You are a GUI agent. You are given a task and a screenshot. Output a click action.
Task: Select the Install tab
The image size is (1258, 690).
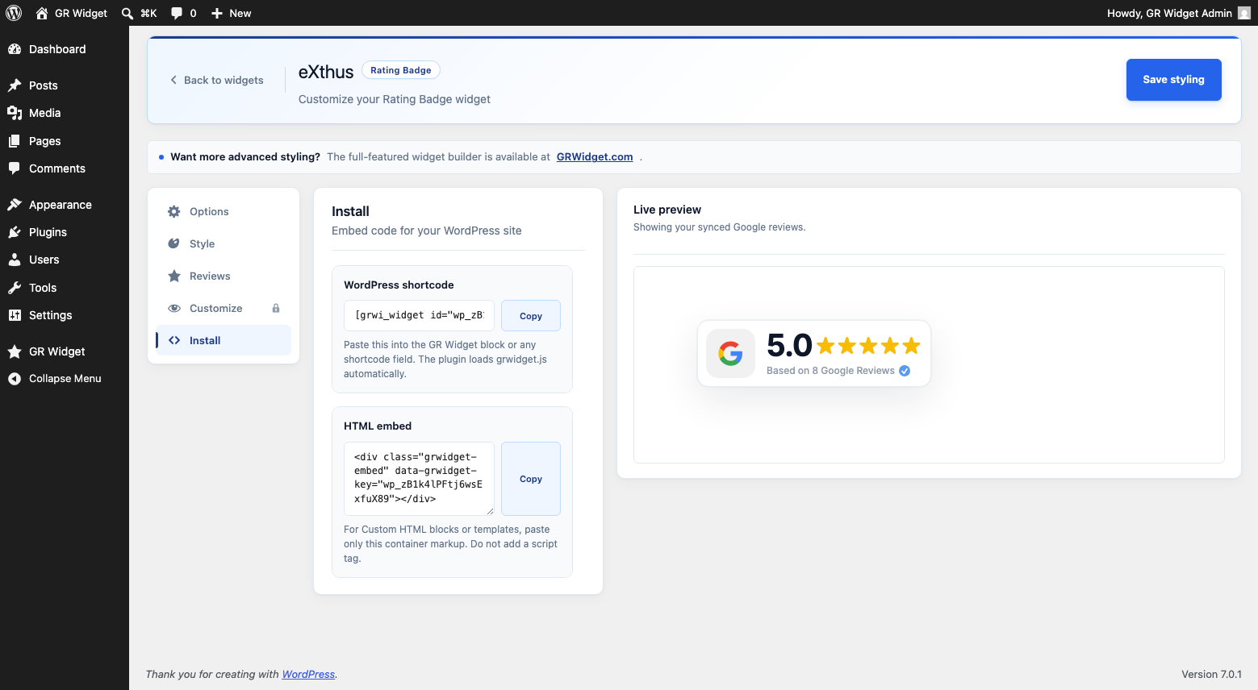[224, 340]
